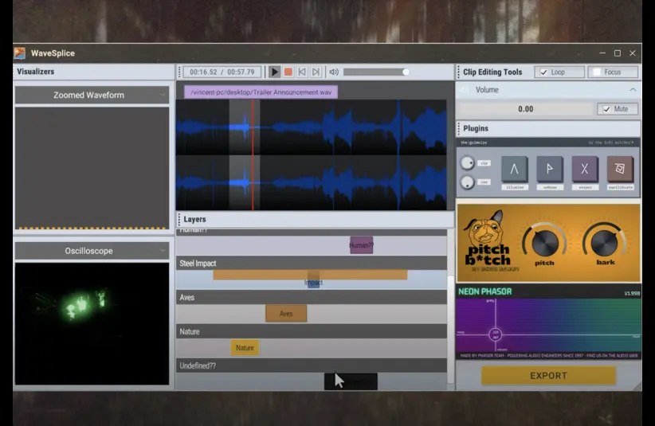
Task: Click the vesper X rune button
Action: 584,169
